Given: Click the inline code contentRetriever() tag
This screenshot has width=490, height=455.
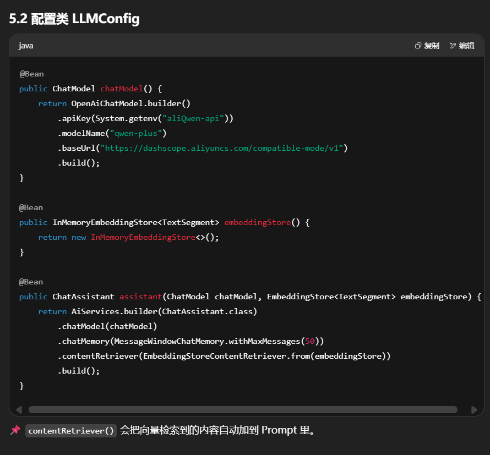Looking at the screenshot, I should click(71, 431).
